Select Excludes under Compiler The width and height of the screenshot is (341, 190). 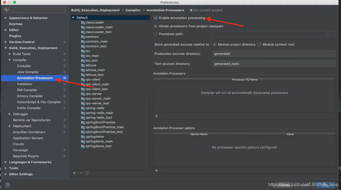pos(24,66)
